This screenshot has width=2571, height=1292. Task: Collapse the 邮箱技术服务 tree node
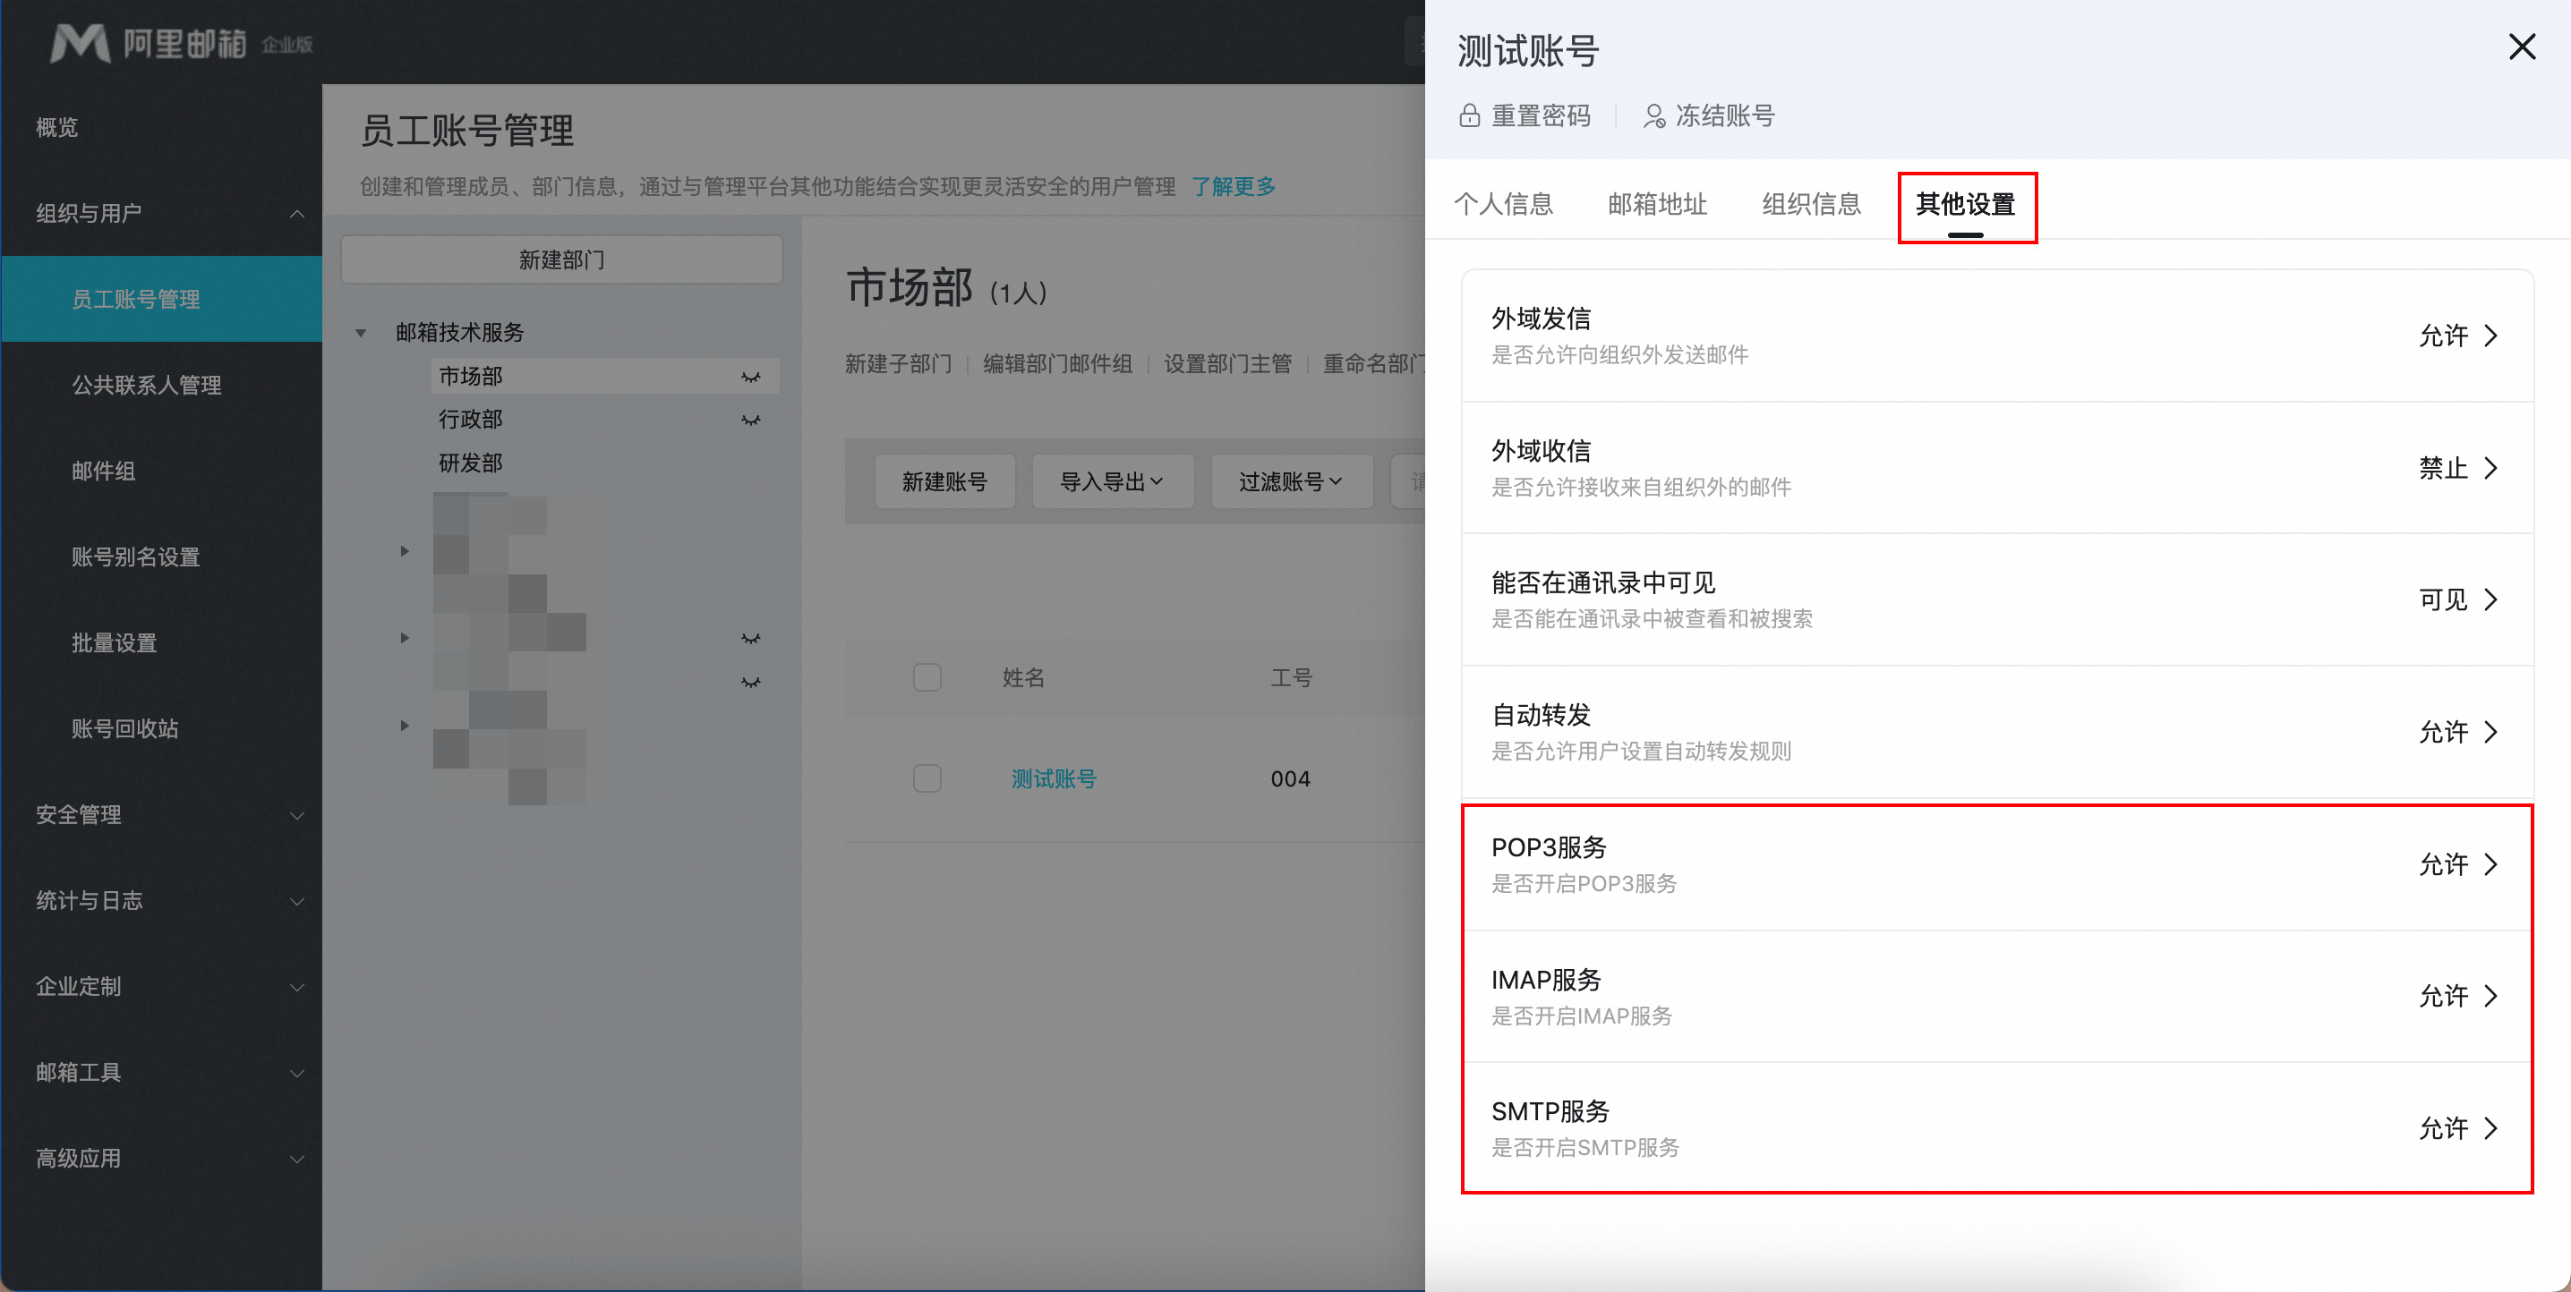tap(362, 332)
